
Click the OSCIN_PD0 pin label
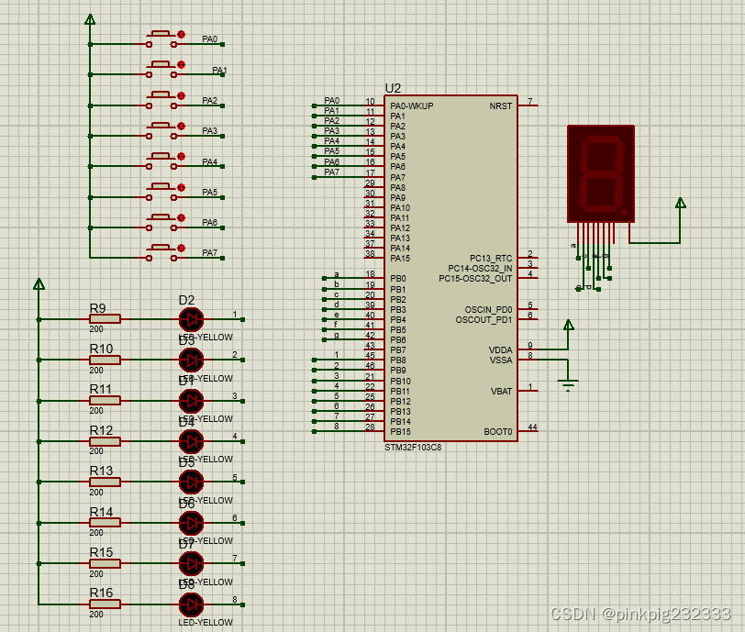pos(488,309)
